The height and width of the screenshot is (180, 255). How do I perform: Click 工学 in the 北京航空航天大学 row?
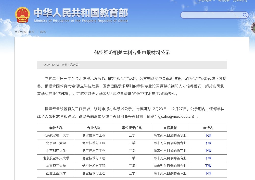[x=132, y=135]
